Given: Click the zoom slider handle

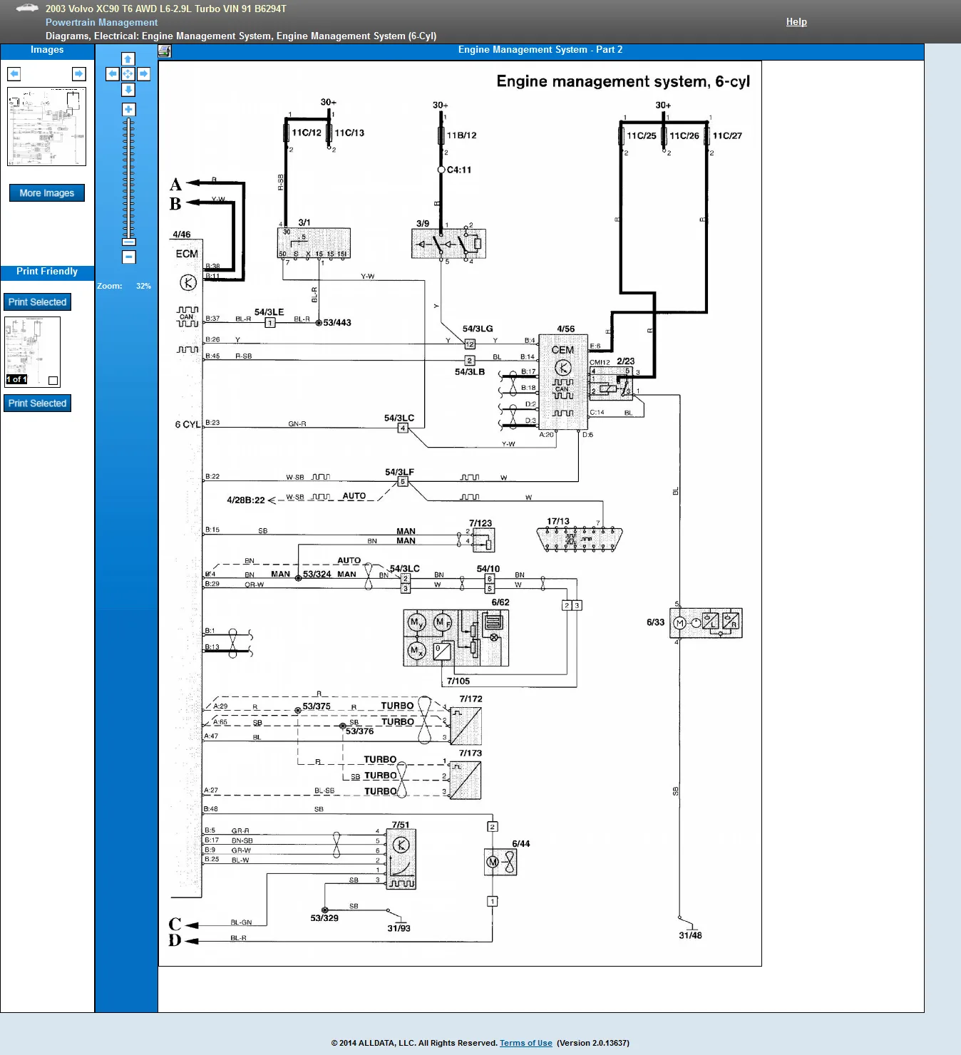Looking at the screenshot, I should (129, 242).
